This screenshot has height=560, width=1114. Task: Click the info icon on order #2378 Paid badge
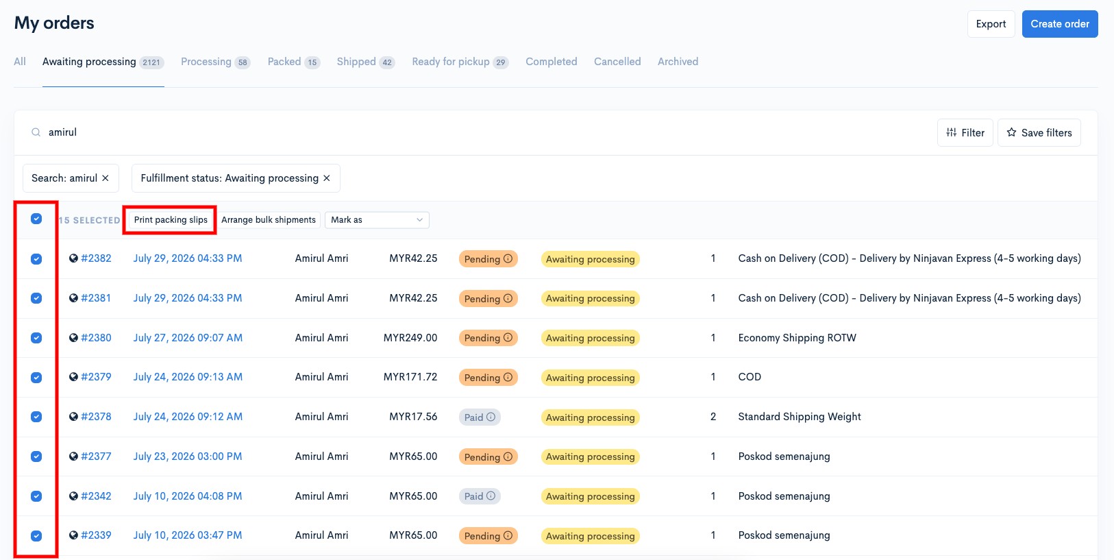491,417
